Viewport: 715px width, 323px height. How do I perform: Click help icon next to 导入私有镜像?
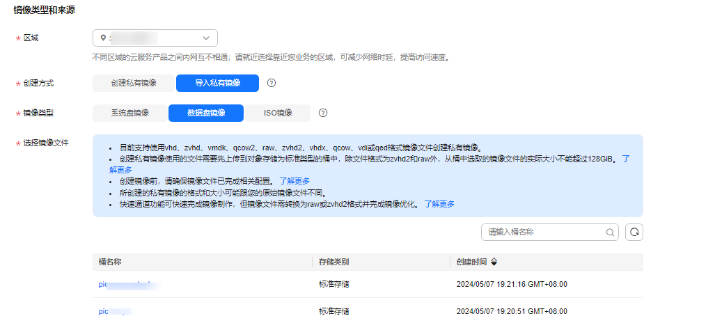tap(272, 83)
